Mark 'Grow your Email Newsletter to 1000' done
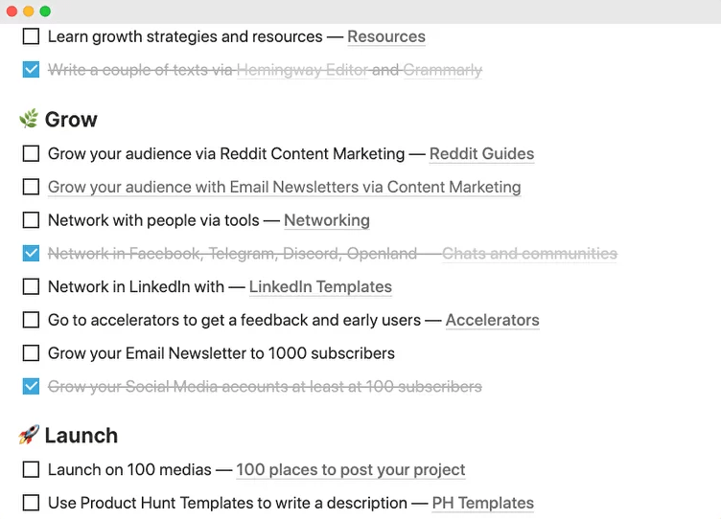 tap(31, 353)
